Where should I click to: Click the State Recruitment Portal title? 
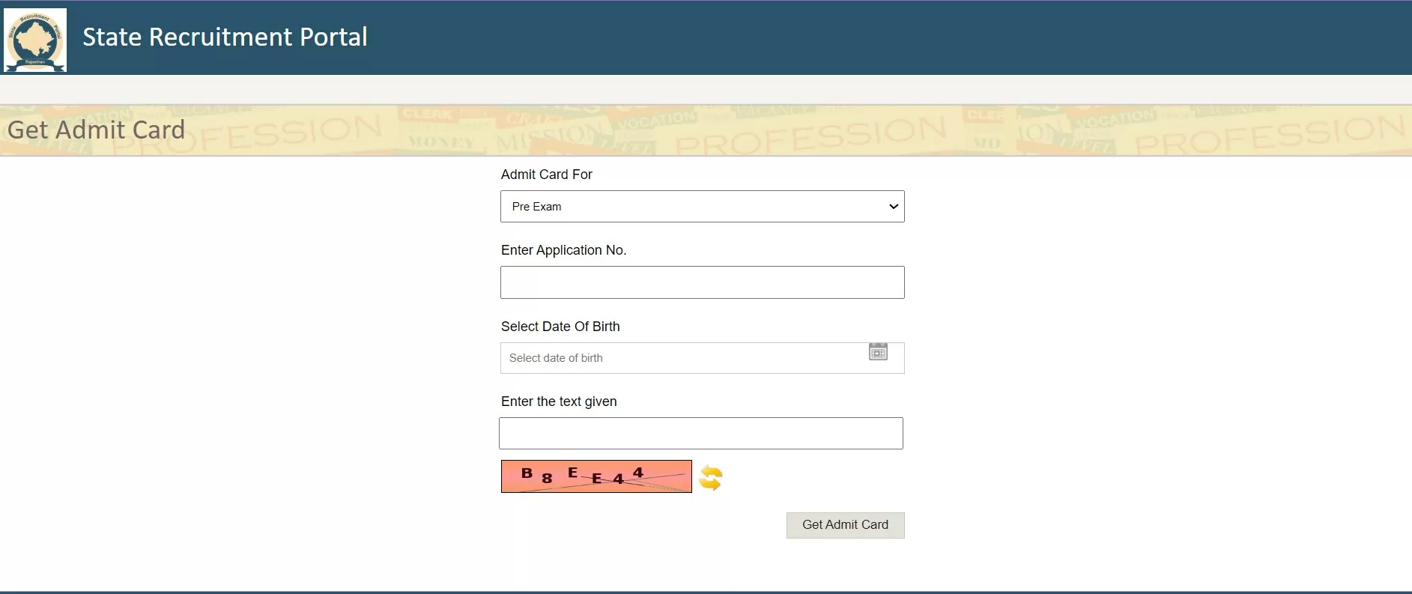point(225,37)
